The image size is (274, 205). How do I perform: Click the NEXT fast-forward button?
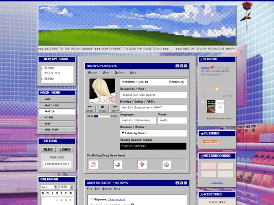[x=115, y=109]
